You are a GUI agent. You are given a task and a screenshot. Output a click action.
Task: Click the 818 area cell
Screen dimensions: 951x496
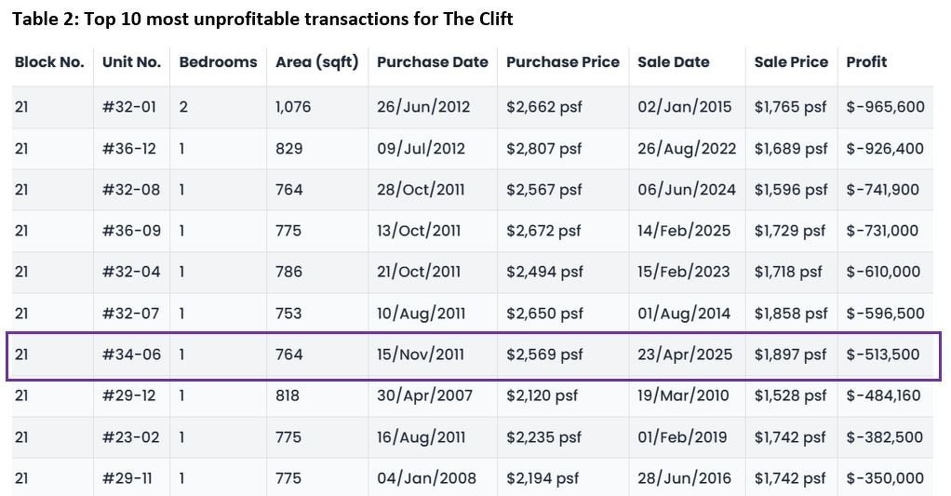[288, 395]
